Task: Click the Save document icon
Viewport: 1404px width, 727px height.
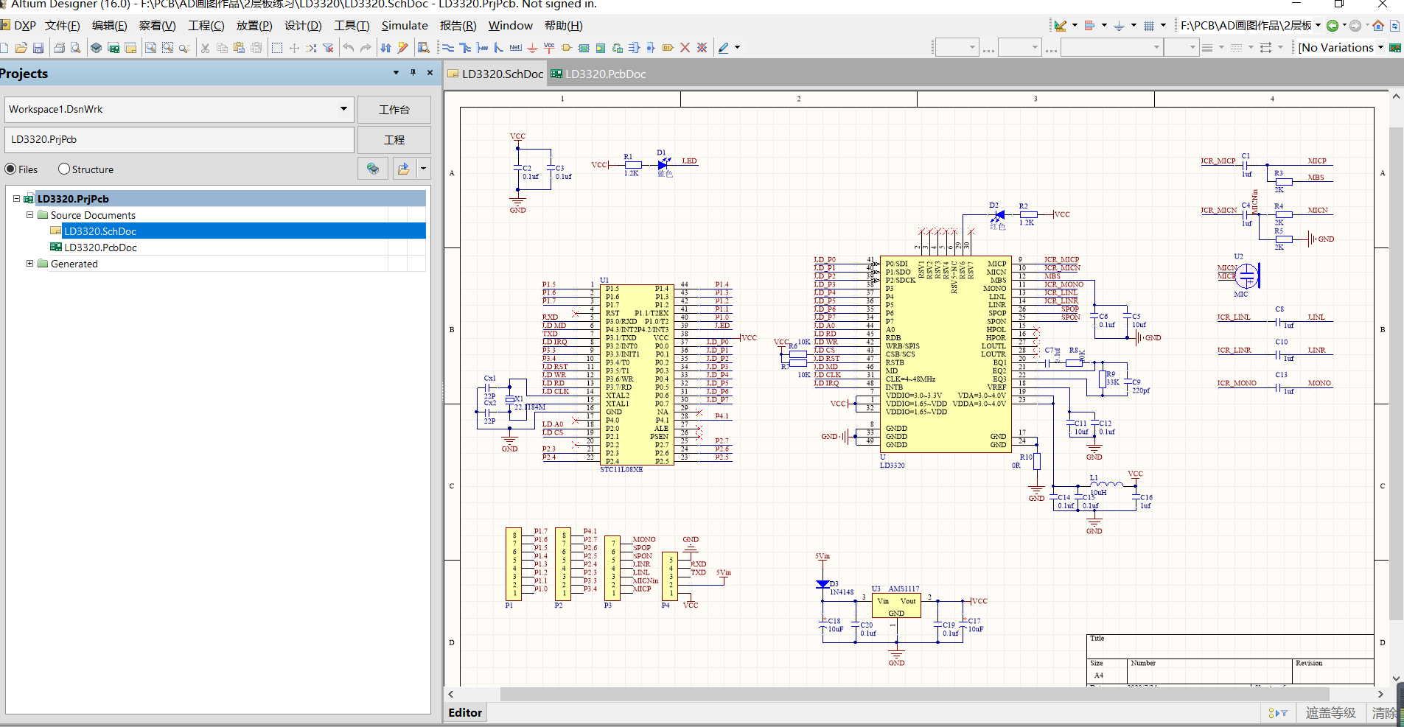Action: point(38,48)
